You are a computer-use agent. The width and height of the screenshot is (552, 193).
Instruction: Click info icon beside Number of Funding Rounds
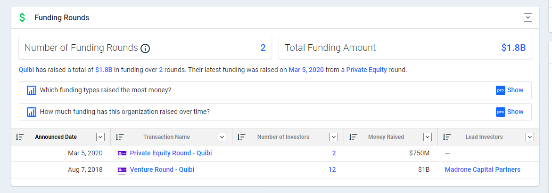point(145,48)
